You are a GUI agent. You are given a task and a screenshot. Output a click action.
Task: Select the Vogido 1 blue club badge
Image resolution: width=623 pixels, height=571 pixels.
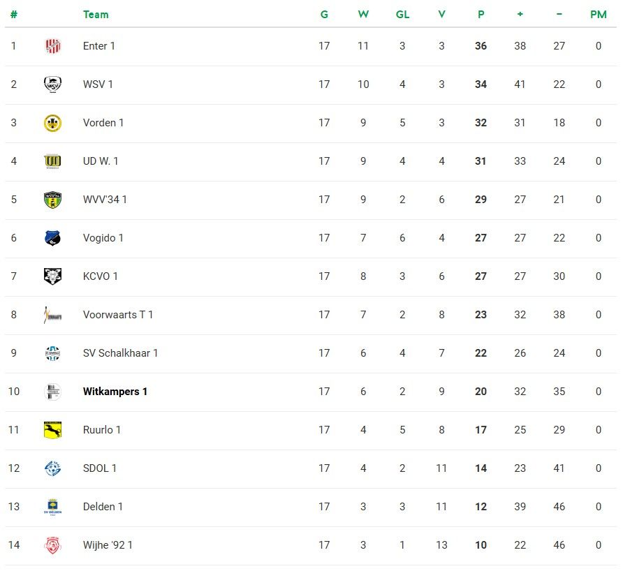coord(52,238)
